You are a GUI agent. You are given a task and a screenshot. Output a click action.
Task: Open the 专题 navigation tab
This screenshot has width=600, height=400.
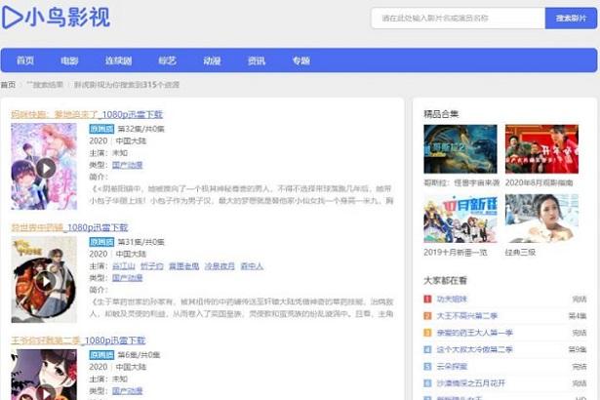point(301,60)
